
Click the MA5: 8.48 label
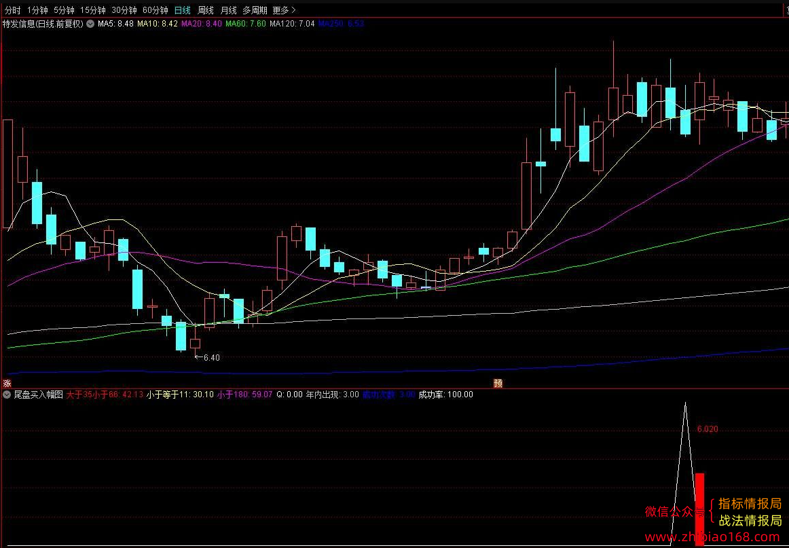pyautogui.click(x=115, y=24)
